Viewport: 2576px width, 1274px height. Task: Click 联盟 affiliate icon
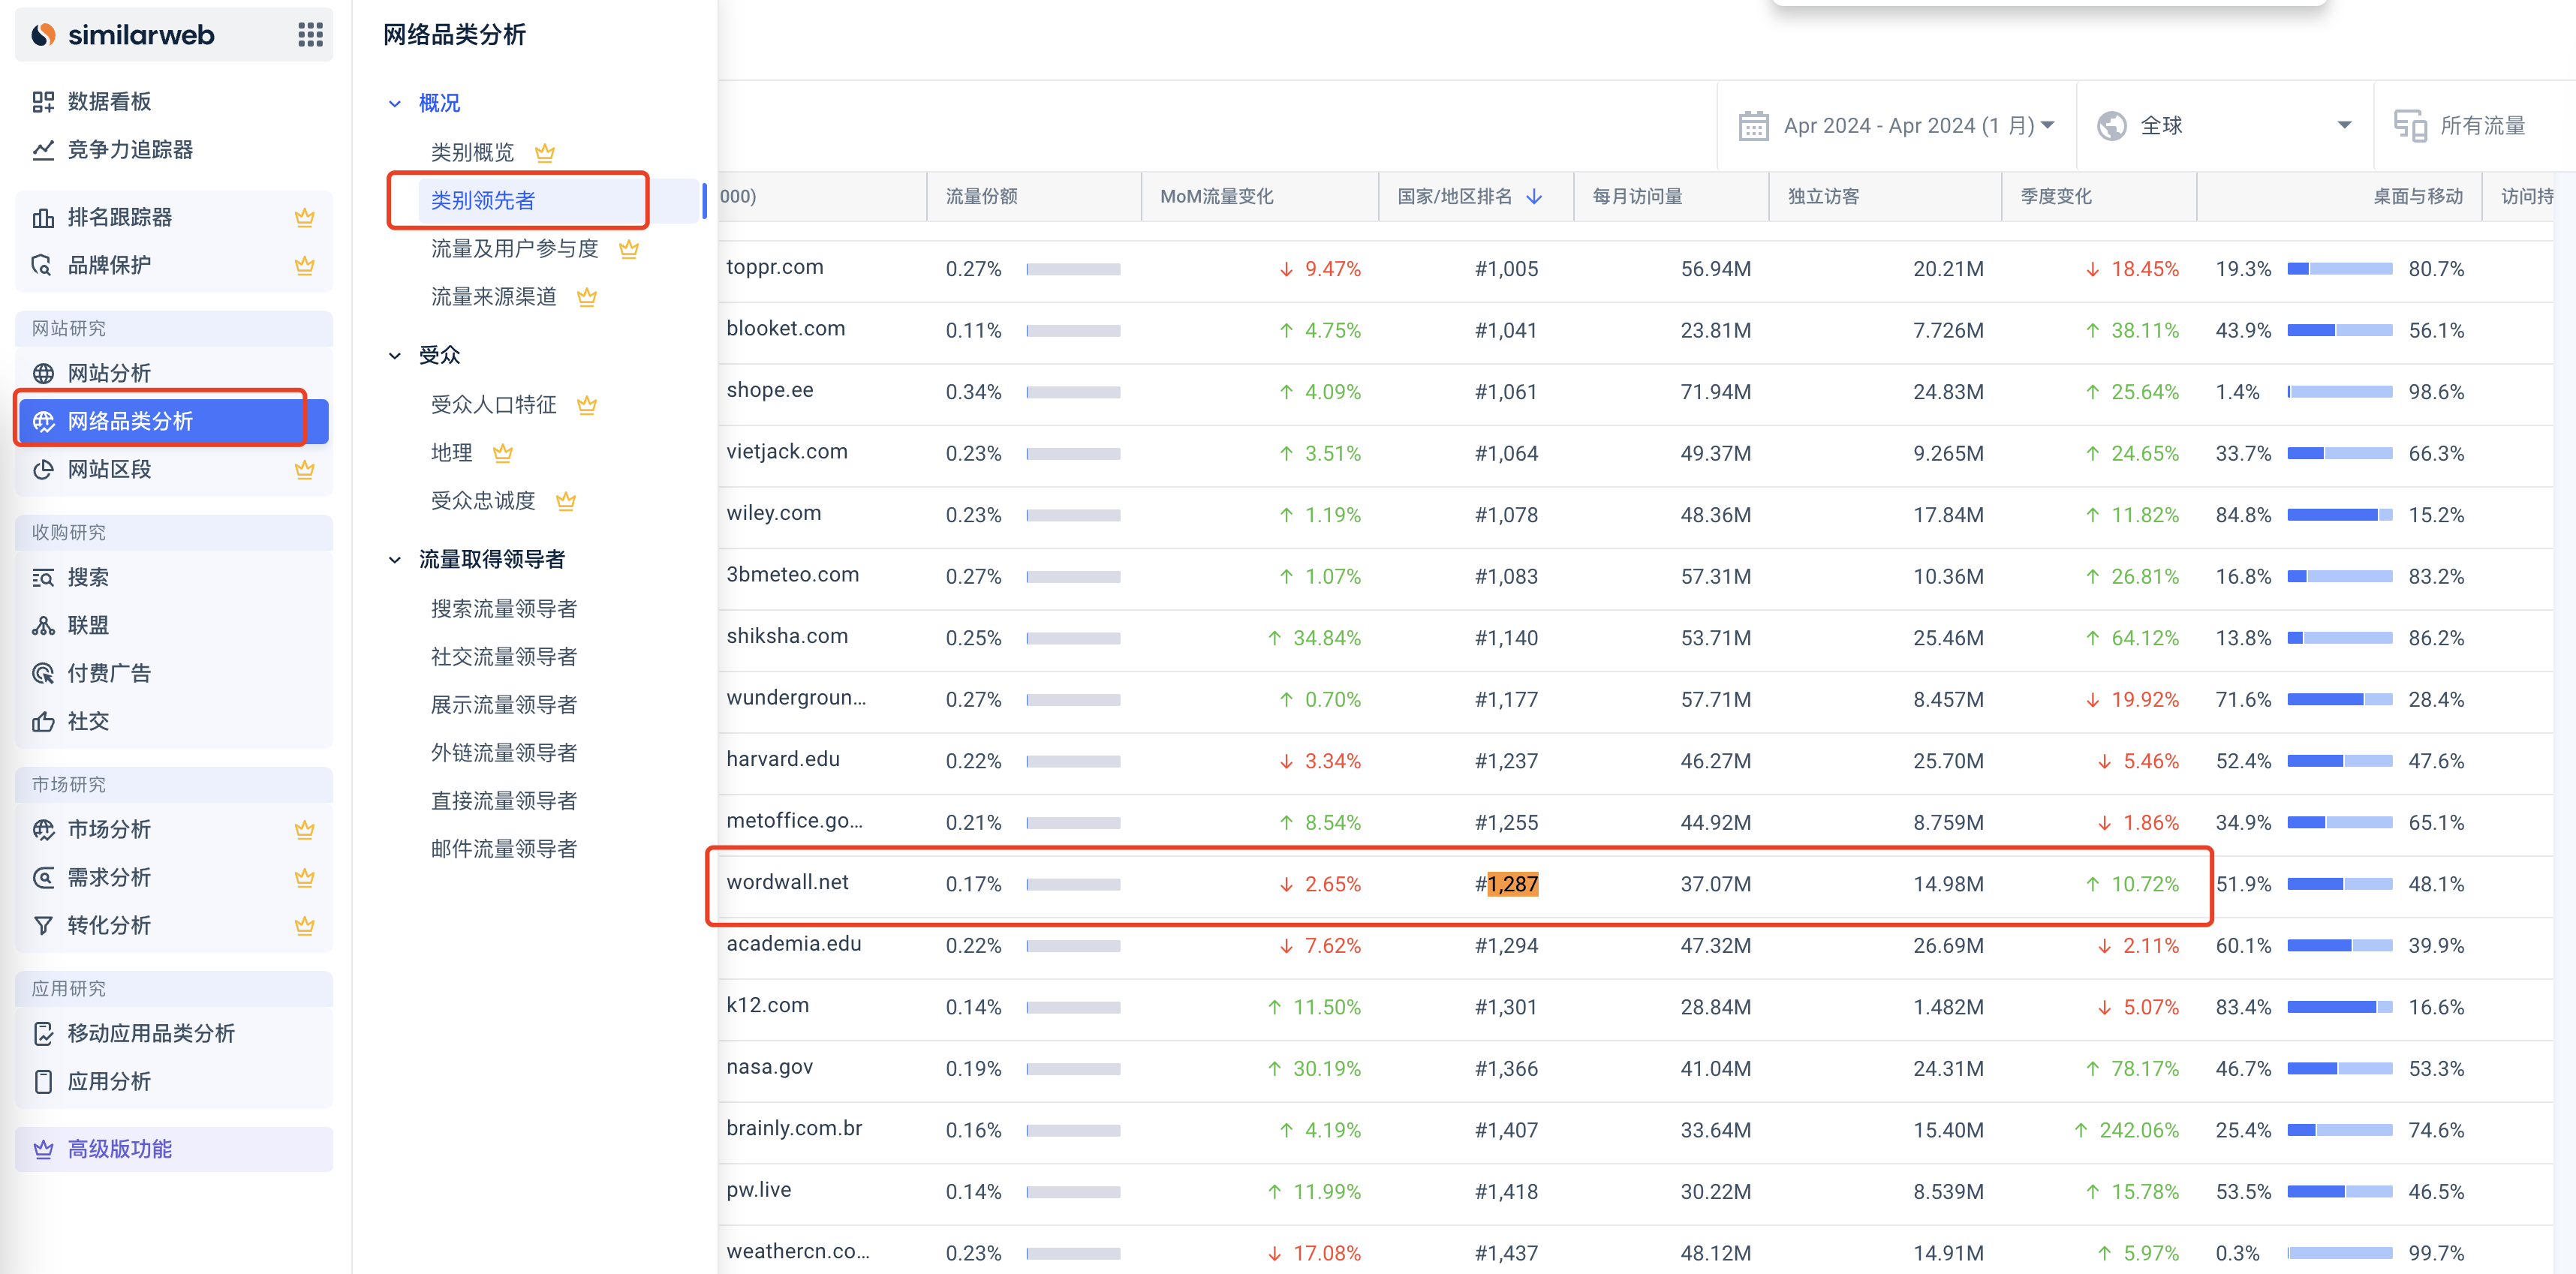[x=43, y=625]
